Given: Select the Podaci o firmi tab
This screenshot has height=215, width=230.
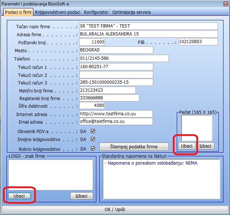Looking at the screenshot, I should pyautogui.click(x=18, y=12).
